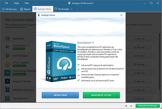The width and height of the screenshot is (162, 109).
Task: Switch to the Reports tab
Action: tap(25, 9)
